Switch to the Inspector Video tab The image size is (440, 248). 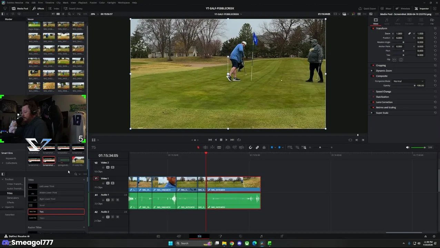click(376, 21)
